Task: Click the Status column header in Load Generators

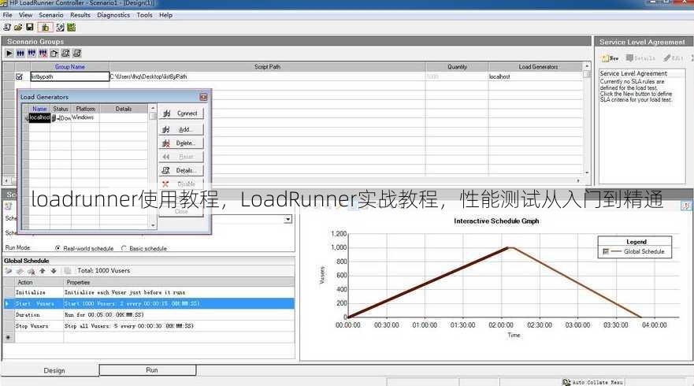Action: tap(61, 109)
